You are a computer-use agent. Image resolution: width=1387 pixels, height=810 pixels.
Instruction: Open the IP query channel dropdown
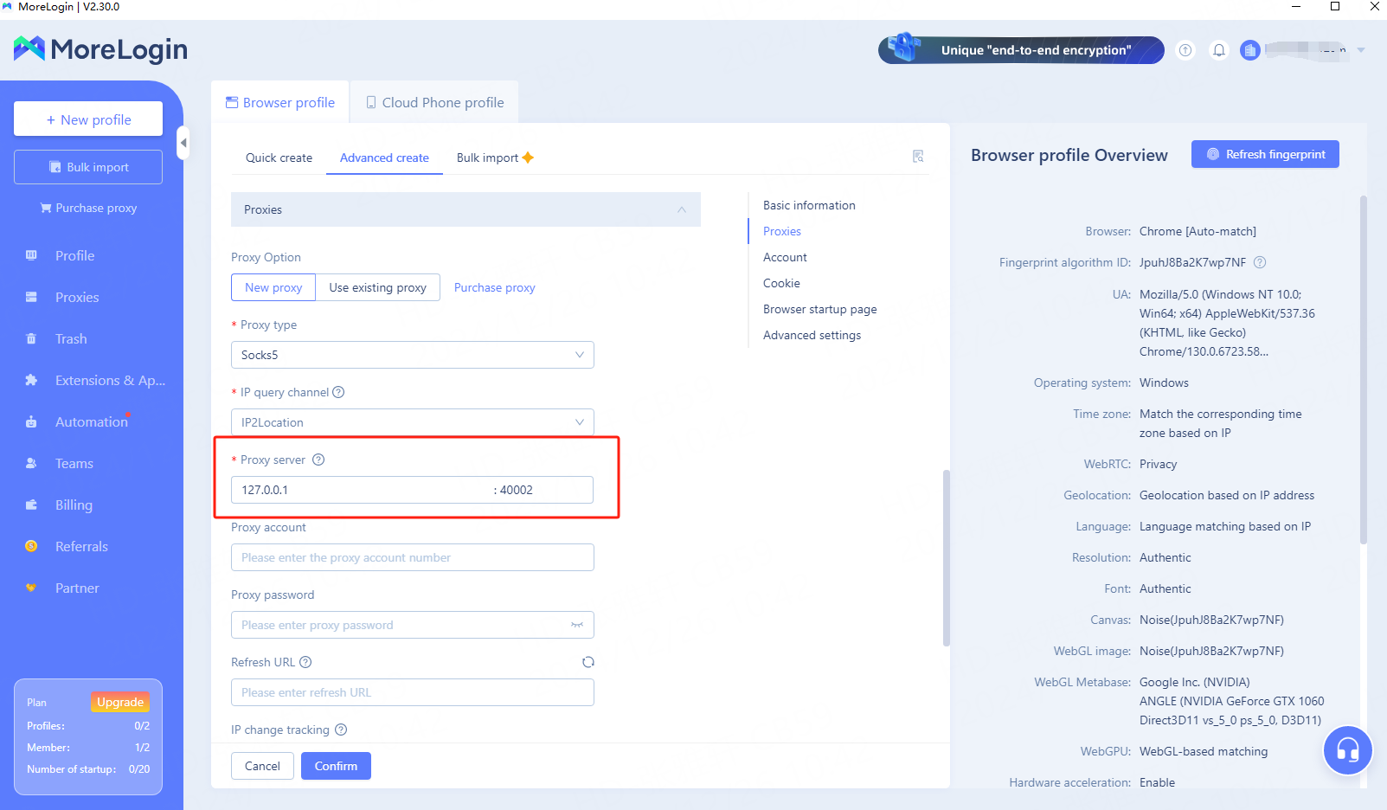[412, 422]
